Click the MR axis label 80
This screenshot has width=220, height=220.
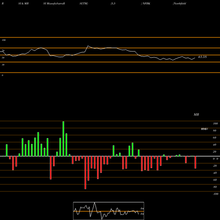click(x=215, y=131)
